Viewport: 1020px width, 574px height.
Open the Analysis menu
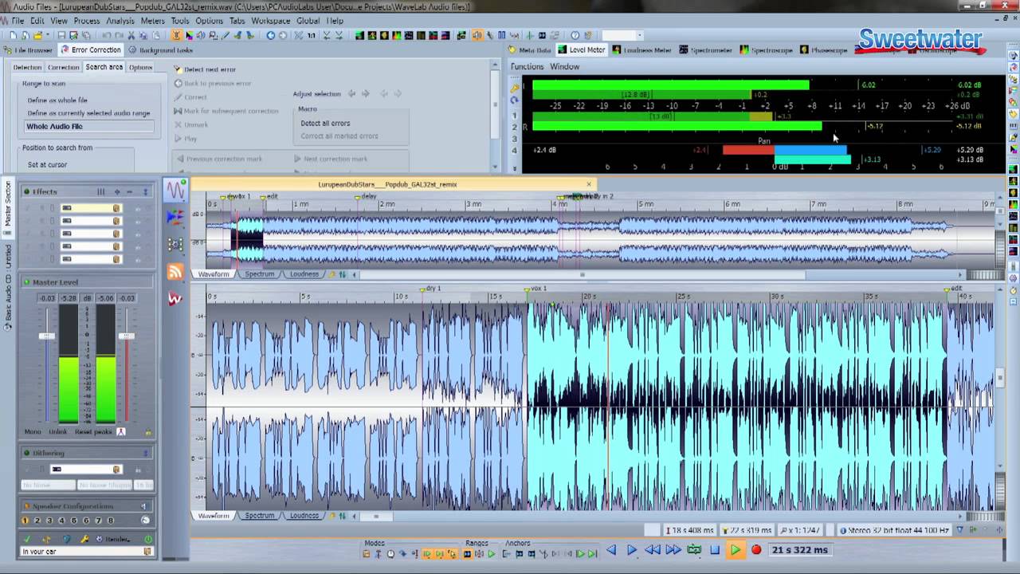(120, 21)
